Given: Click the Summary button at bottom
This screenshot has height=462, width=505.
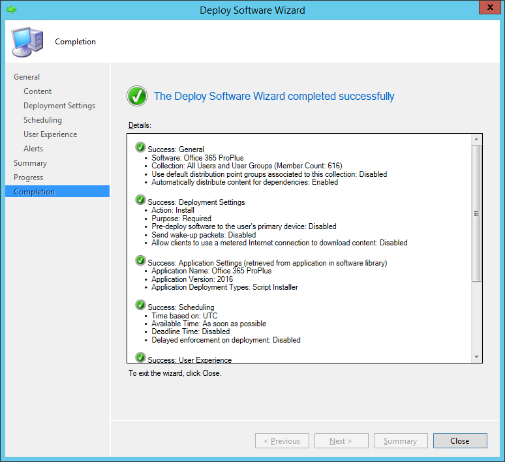Looking at the screenshot, I should coord(401,440).
